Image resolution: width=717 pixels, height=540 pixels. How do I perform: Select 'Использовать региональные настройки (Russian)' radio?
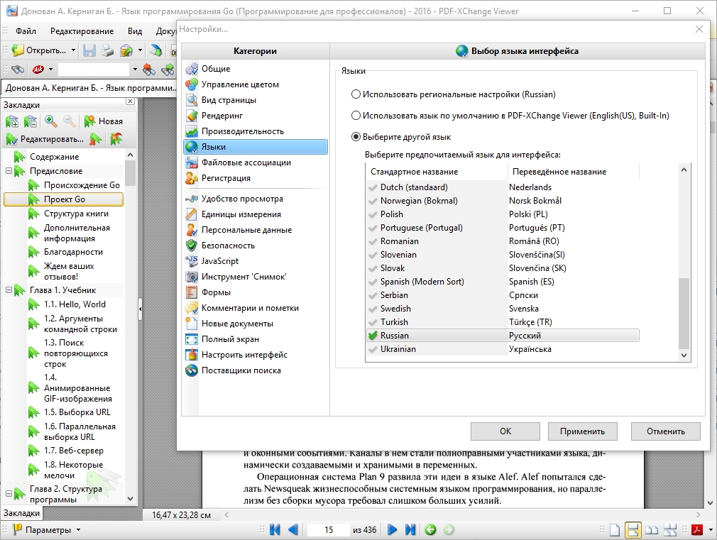coord(356,94)
